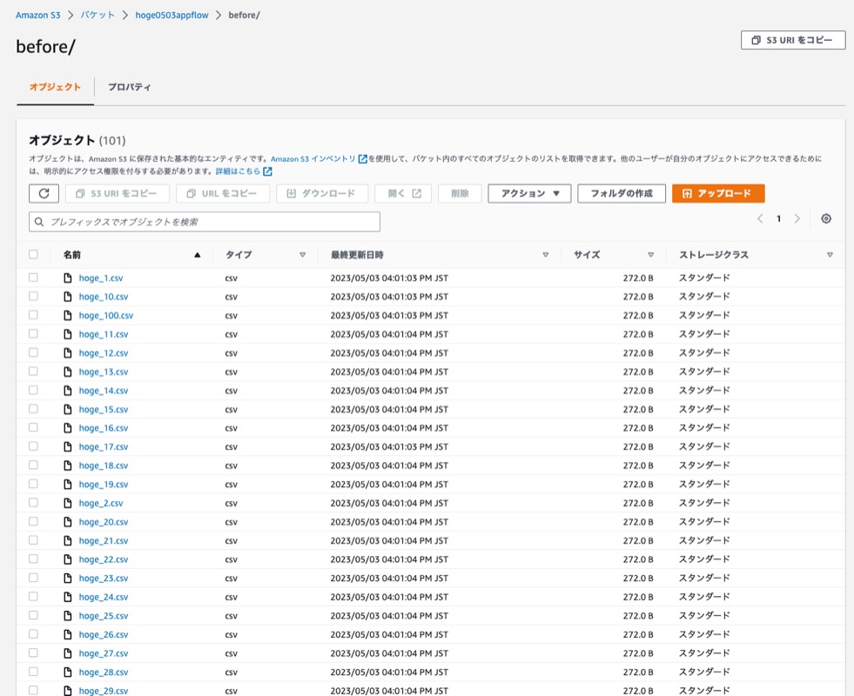
Task: Navigate to hoge0503appflow bucket breadcrumb
Action: point(171,16)
